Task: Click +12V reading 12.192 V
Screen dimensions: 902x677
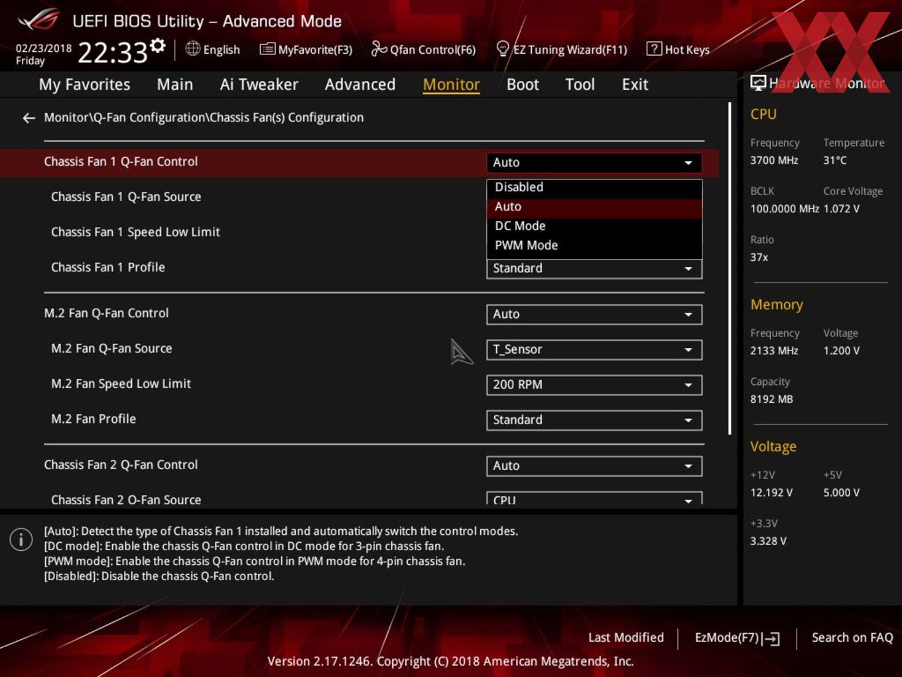Action: (x=771, y=493)
